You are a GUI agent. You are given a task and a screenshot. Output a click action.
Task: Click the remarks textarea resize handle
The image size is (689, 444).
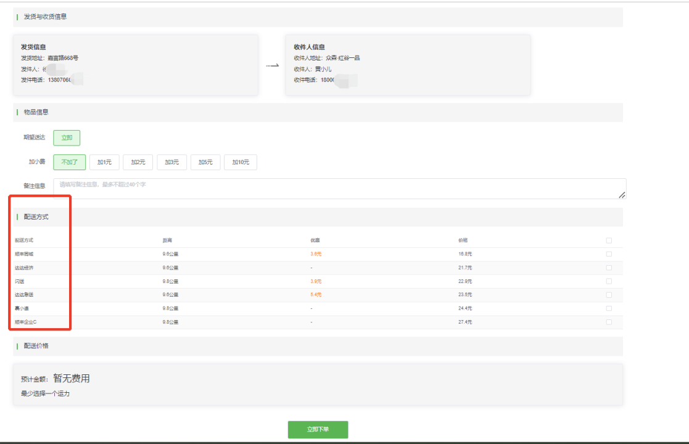(x=622, y=195)
